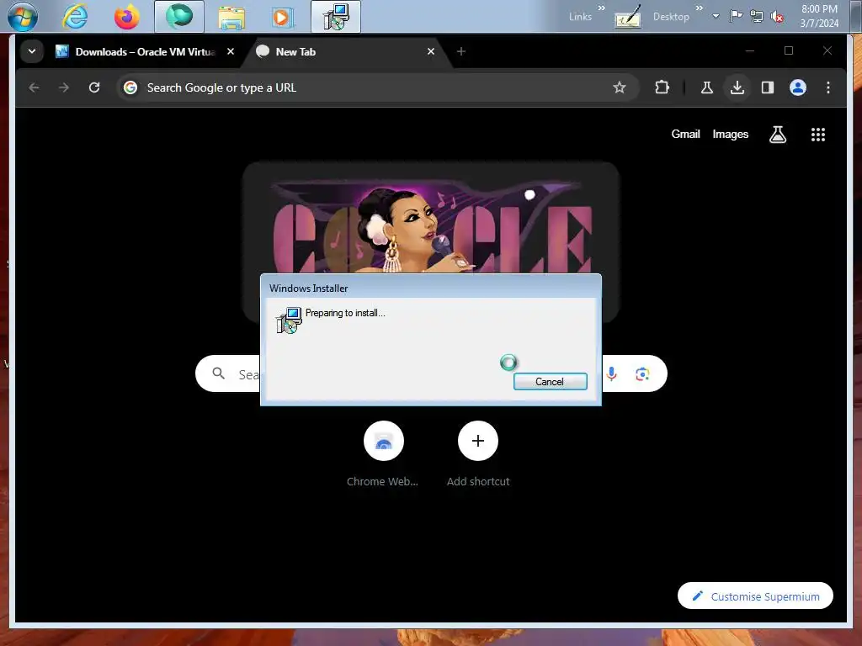
Task: Click the installer icon in the dialog
Action: pyautogui.click(x=289, y=320)
